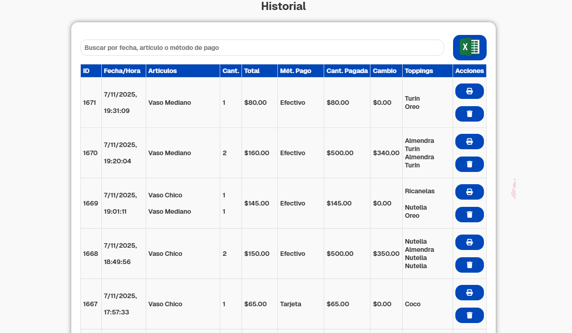Click the search field for articles
The width and height of the screenshot is (572, 333).
pyautogui.click(x=262, y=47)
